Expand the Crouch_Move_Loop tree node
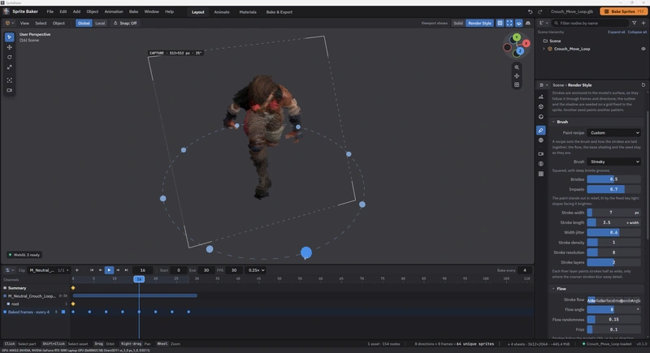Screen dimensions: 650x353 coord(544,49)
